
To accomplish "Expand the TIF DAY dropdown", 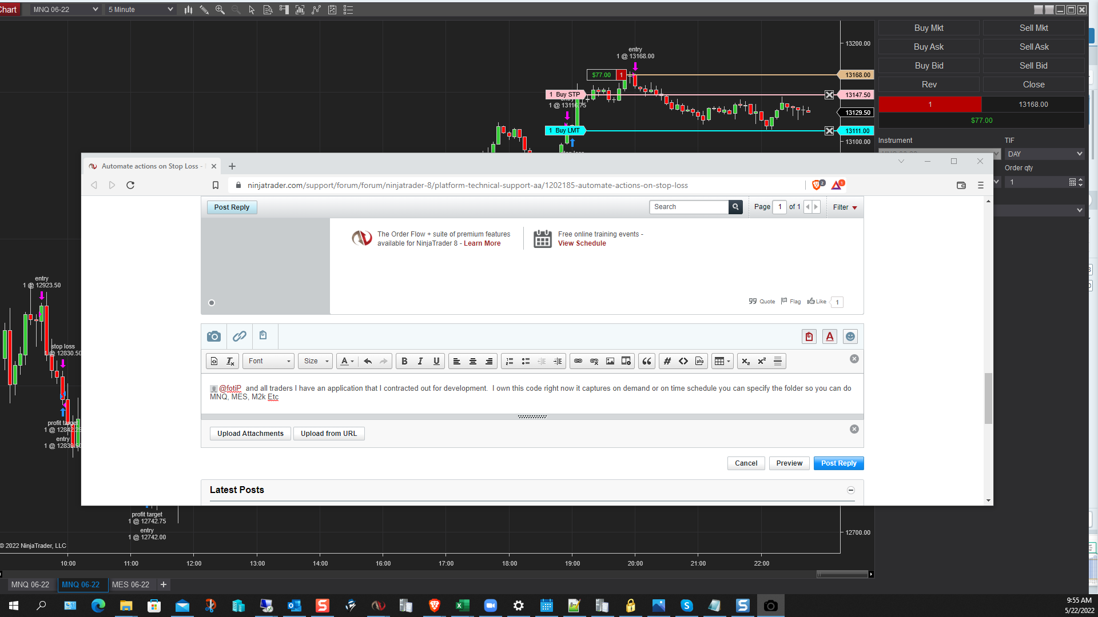I will [x=1044, y=154].
